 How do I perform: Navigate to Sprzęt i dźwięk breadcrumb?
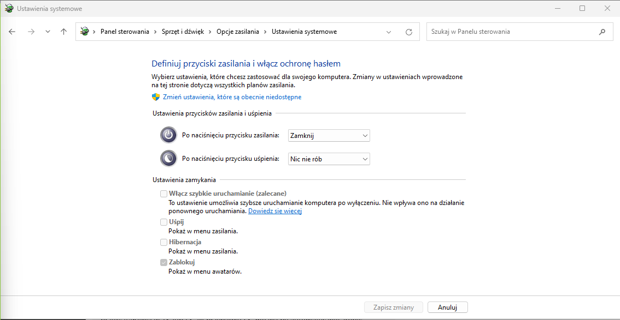pyautogui.click(x=183, y=32)
